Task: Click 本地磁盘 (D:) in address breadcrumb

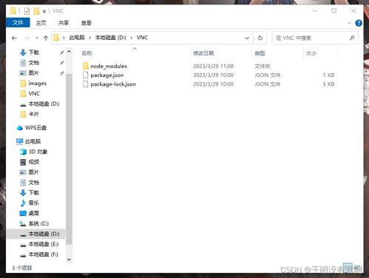Action: click(x=111, y=38)
